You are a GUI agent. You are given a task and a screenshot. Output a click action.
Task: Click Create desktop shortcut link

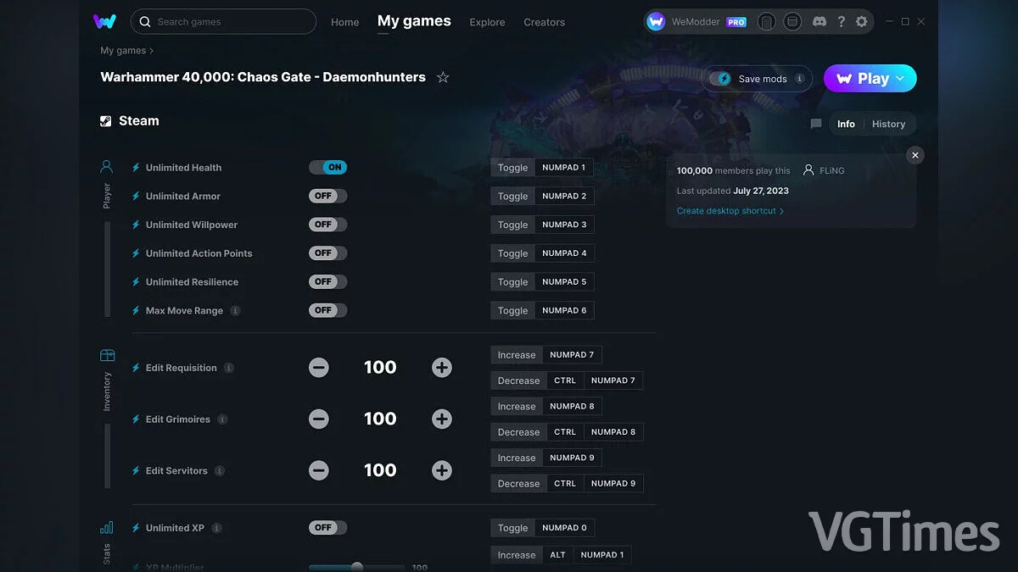(x=730, y=211)
